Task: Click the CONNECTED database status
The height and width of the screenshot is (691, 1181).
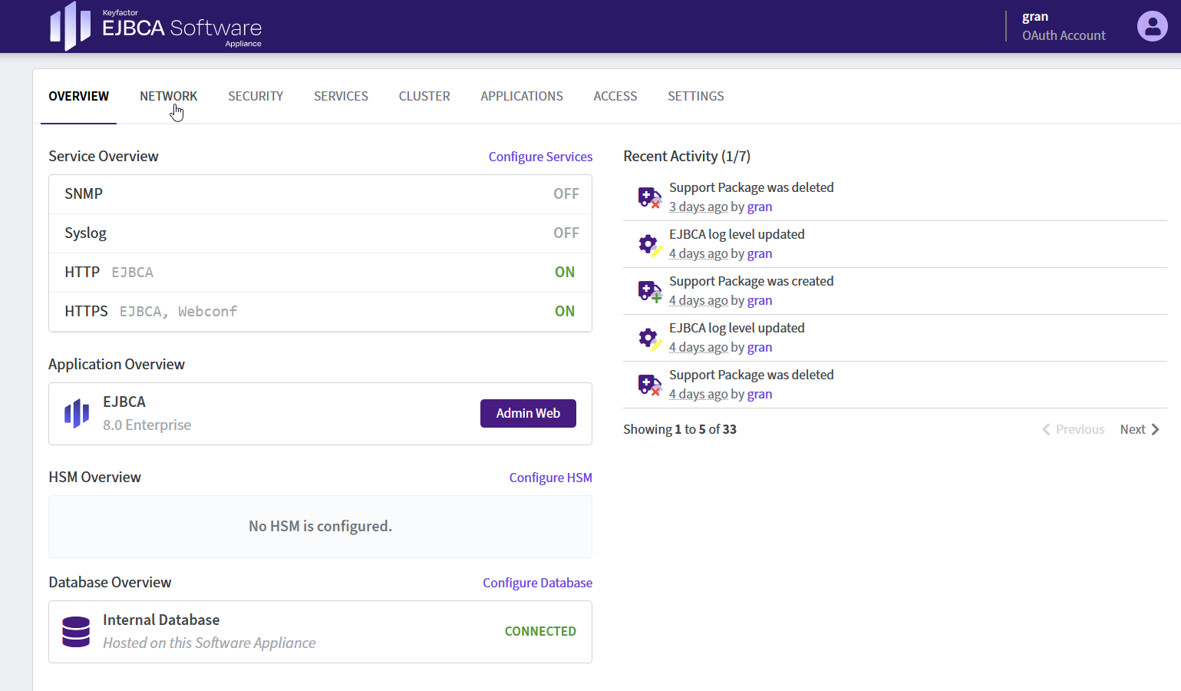Action: 539,631
